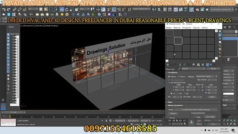Open Render Setup teapot icon
Screen dimensions: 238x134
[x=197, y=10]
